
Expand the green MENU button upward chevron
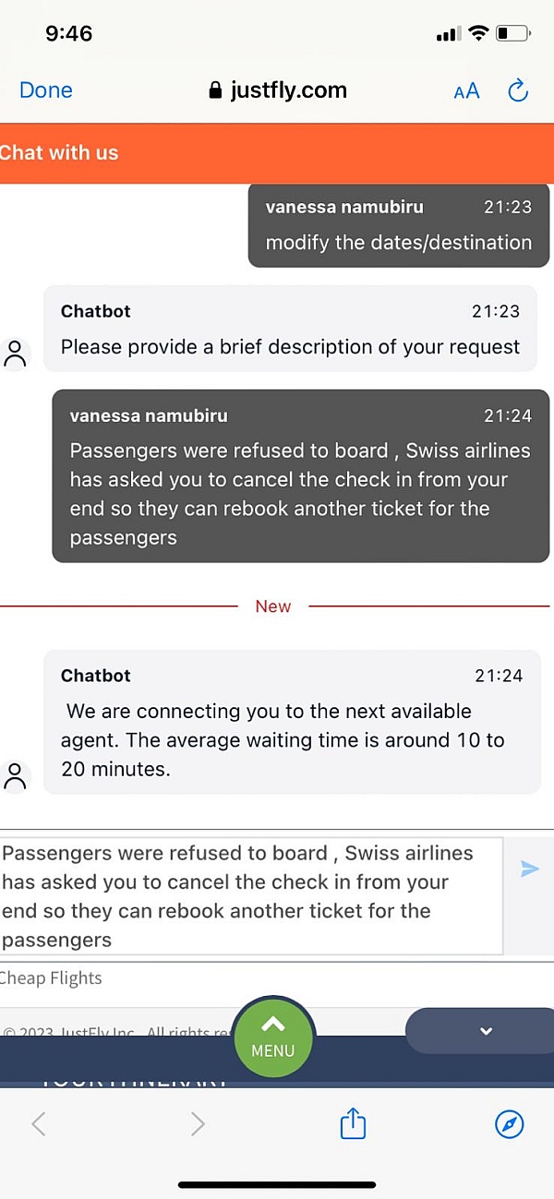click(x=272, y=1025)
